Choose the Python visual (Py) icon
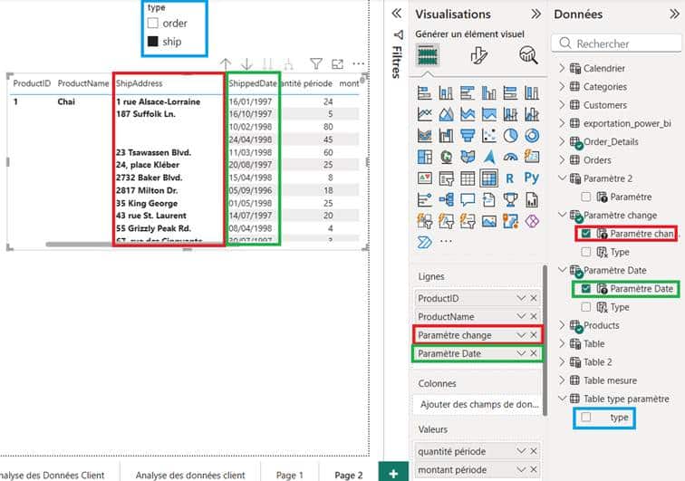The width and height of the screenshot is (685, 481). click(x=533, y=178)
